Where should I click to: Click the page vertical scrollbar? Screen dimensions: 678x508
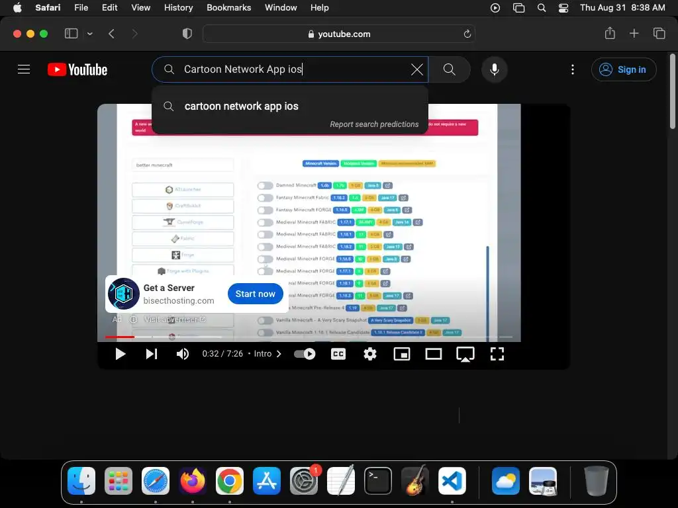(673, 91)
